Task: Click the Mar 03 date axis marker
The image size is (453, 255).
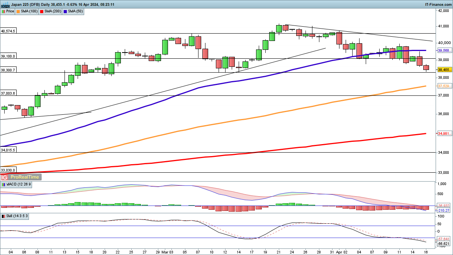Action: 166,251
